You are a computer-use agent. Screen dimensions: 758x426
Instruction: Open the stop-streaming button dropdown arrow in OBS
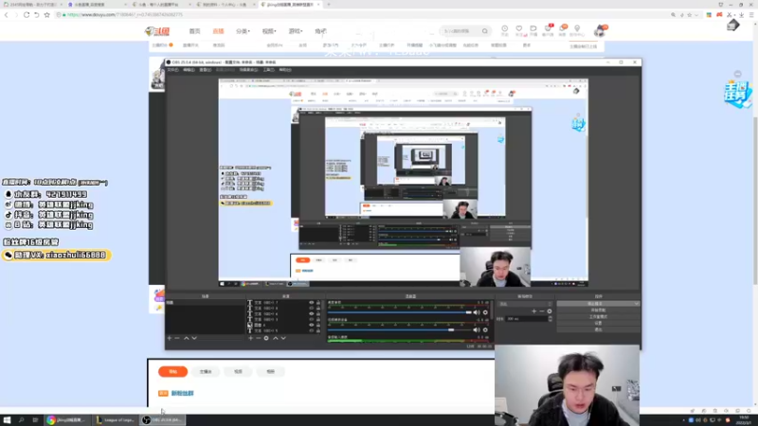click(x=637, y=304)
